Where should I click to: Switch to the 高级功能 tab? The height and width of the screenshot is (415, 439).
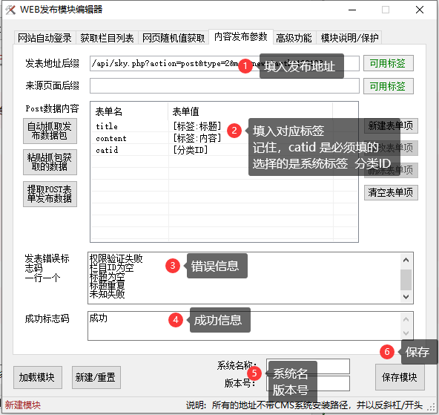pos(294,38)
